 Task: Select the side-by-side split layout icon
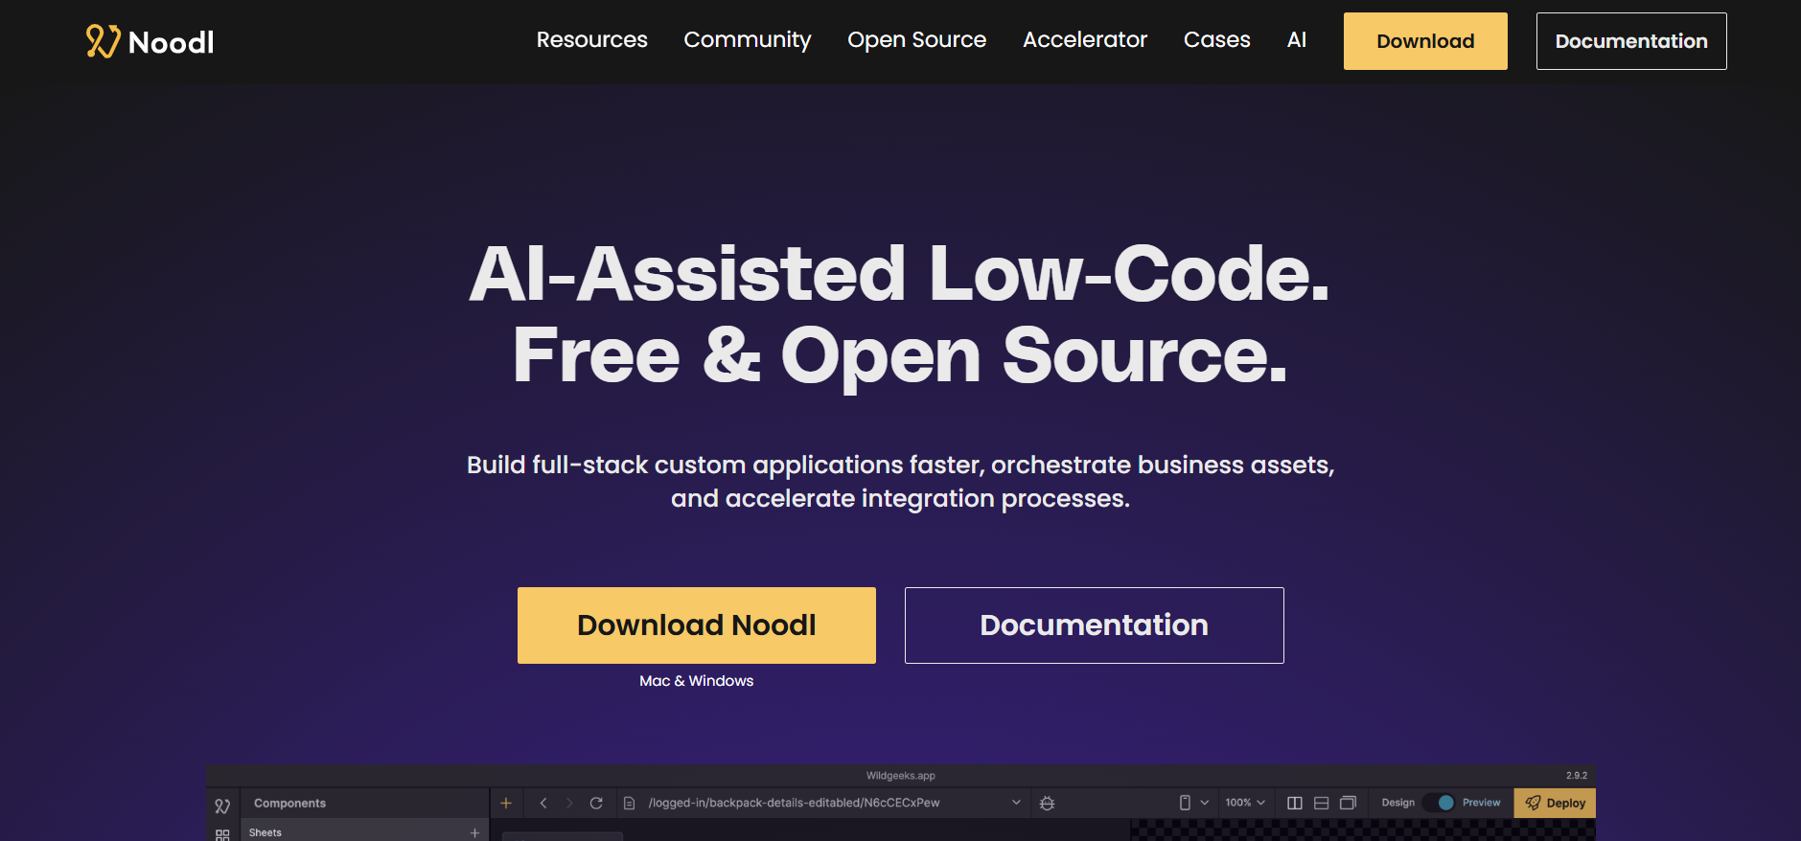(1294, 803)
